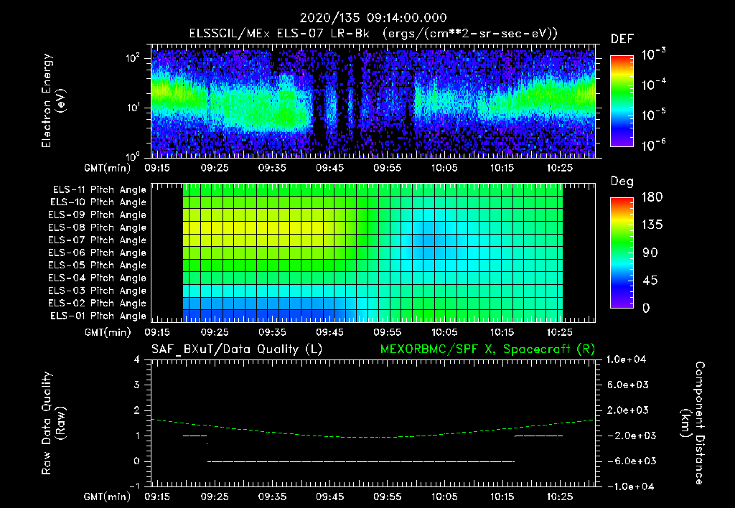Image resolution: width=735 pixels, height=508 pixels.
Task: Click the green 'MEXORBMC/SPF X, Spacecraft (R)' label
Action: 487,349
